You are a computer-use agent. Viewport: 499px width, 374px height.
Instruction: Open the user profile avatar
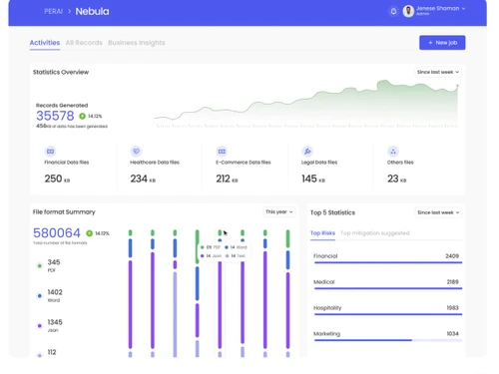click(408, 11)
